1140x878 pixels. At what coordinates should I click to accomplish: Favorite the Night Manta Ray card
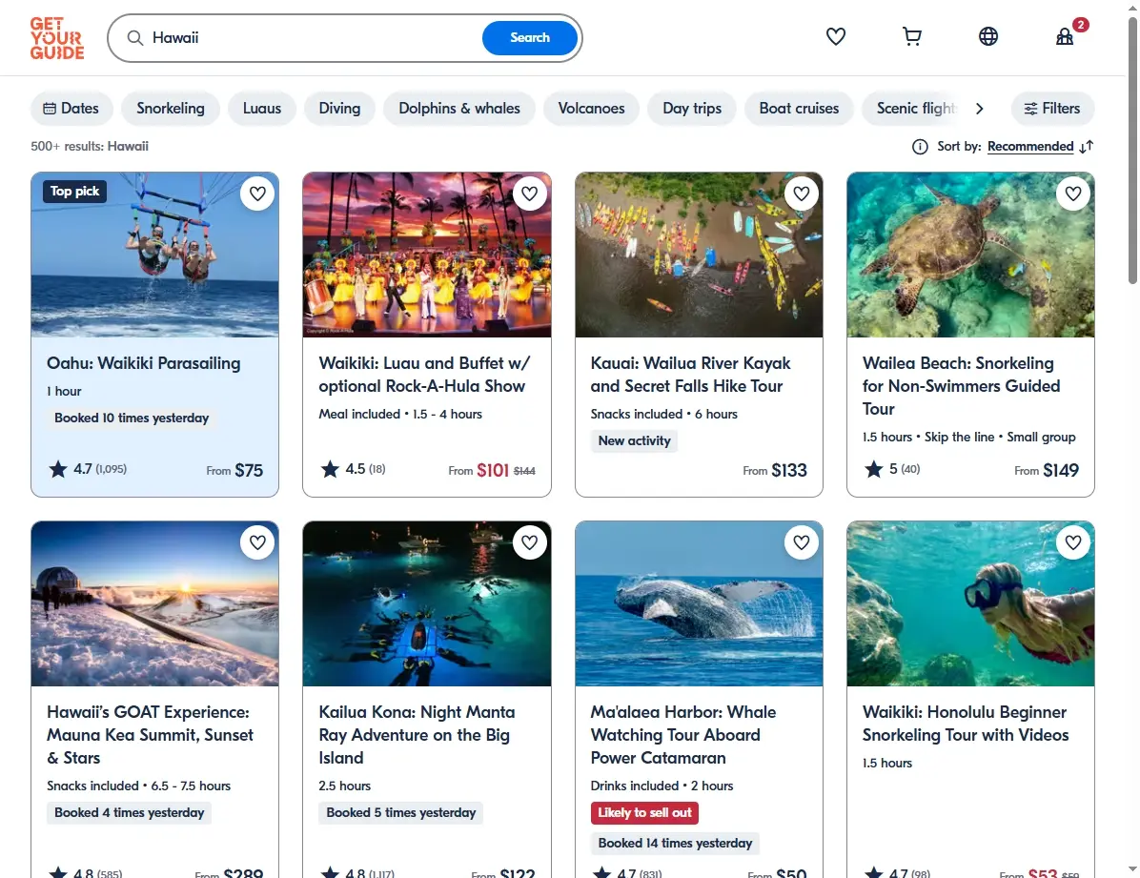pyautogui.click(x=529, y=542)
